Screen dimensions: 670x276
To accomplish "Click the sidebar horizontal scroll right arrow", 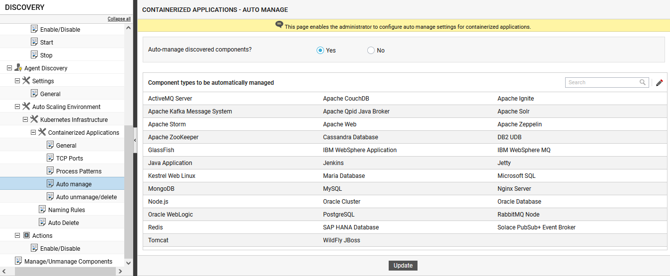I will [120, 272].
